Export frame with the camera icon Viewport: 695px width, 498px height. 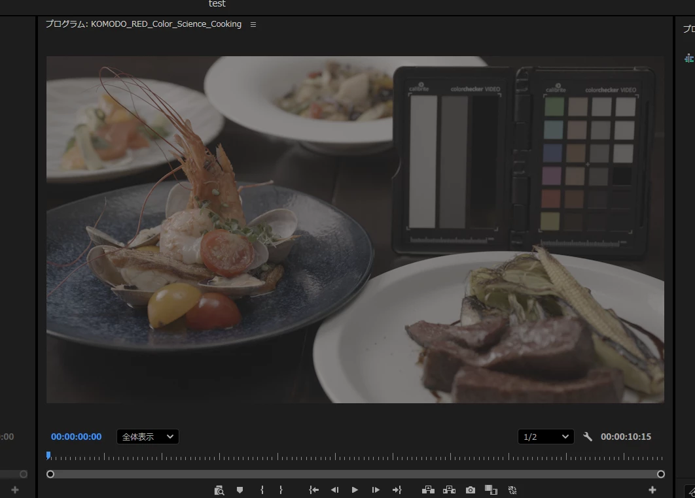(x=471, y=490)
